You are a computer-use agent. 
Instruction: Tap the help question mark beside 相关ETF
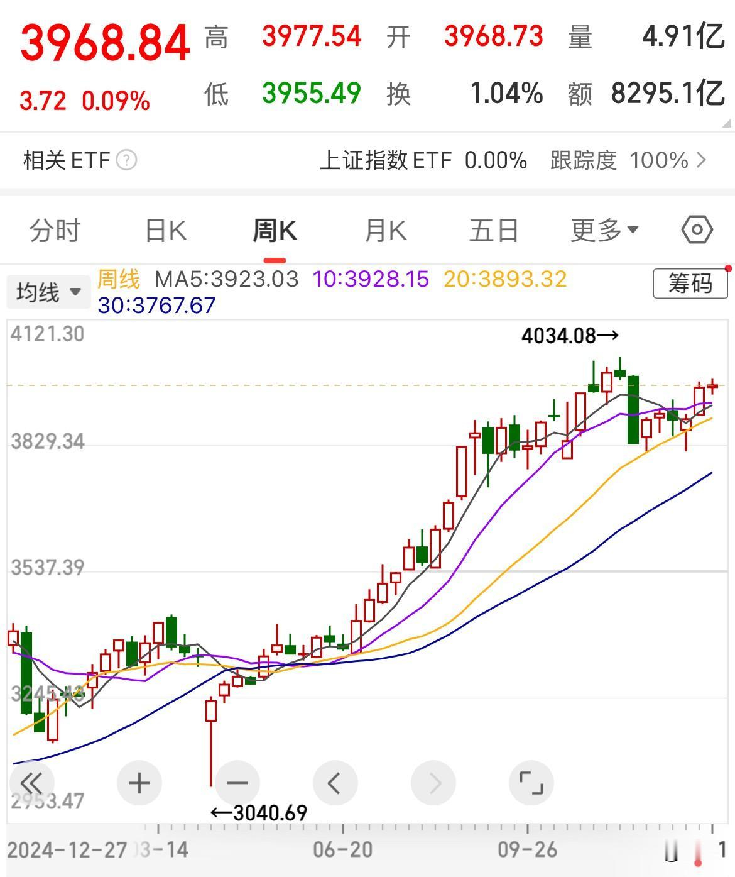tap(126, 160)
